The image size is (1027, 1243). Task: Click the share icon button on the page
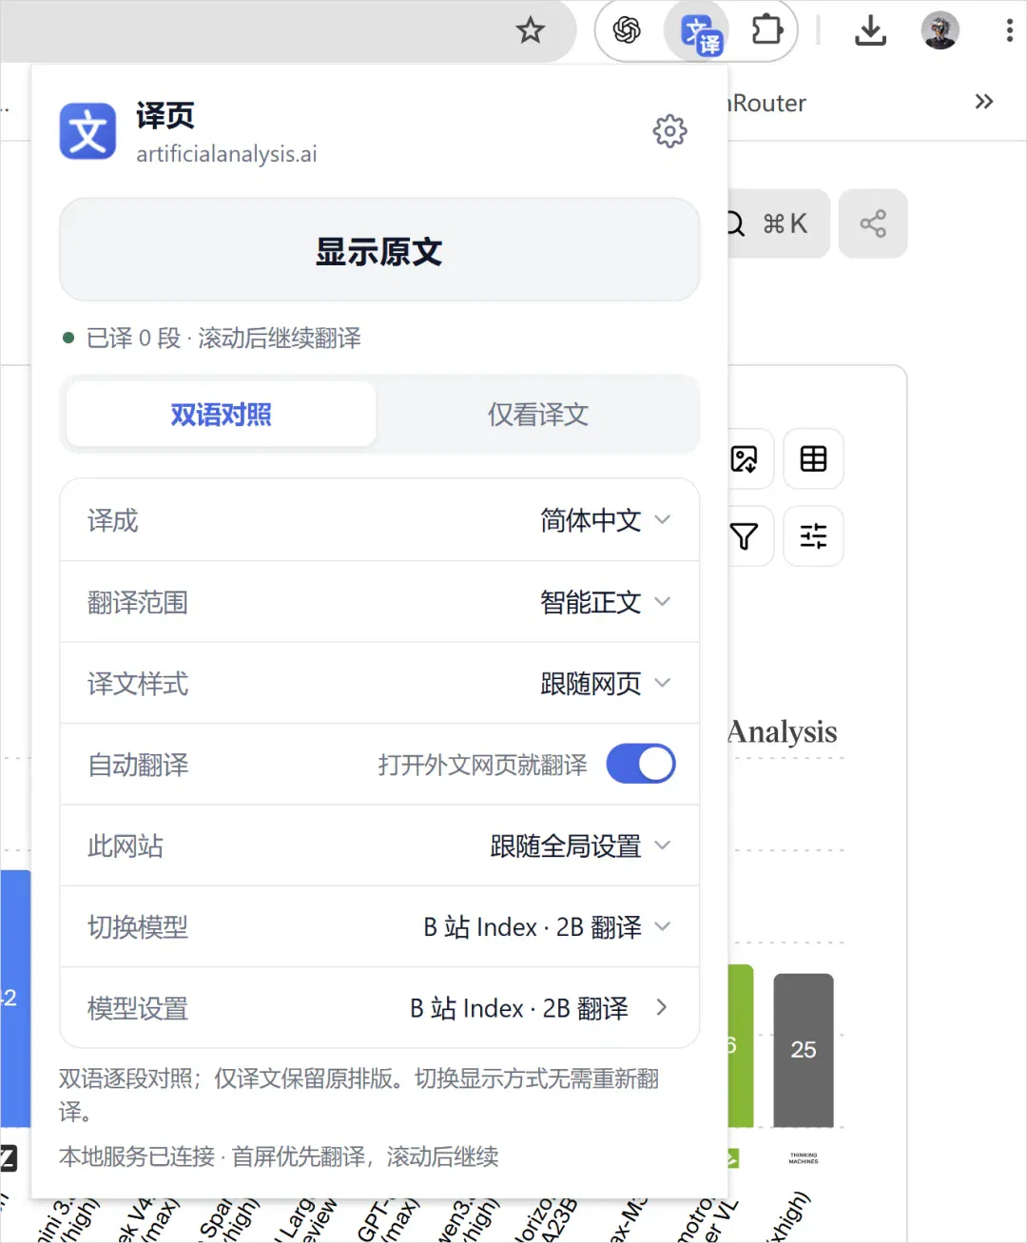873,223
